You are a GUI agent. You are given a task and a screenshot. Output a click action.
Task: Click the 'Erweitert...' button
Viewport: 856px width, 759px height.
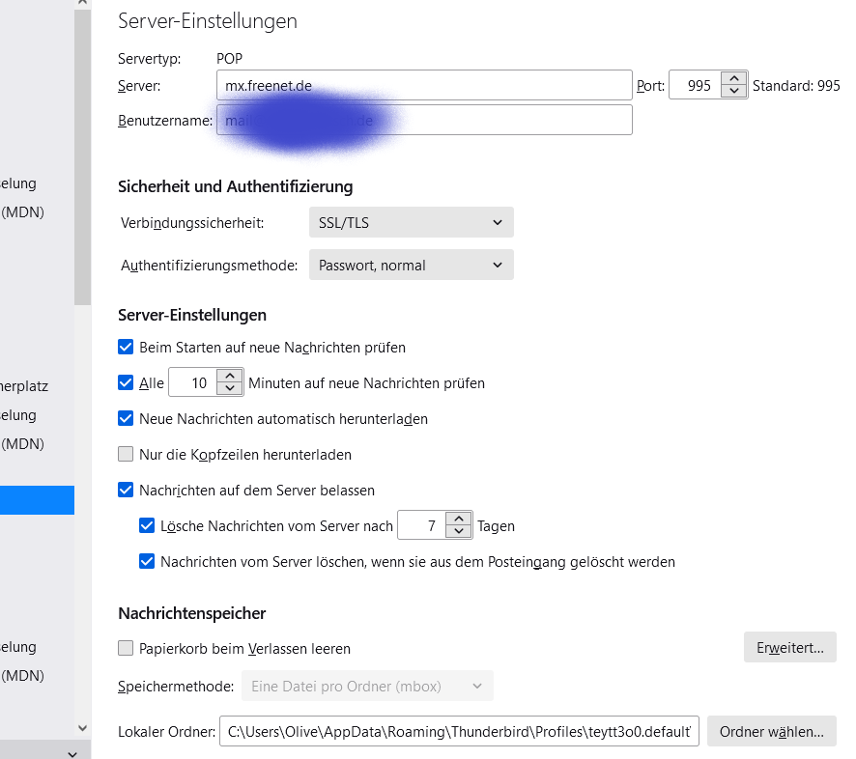click(789, 647)
